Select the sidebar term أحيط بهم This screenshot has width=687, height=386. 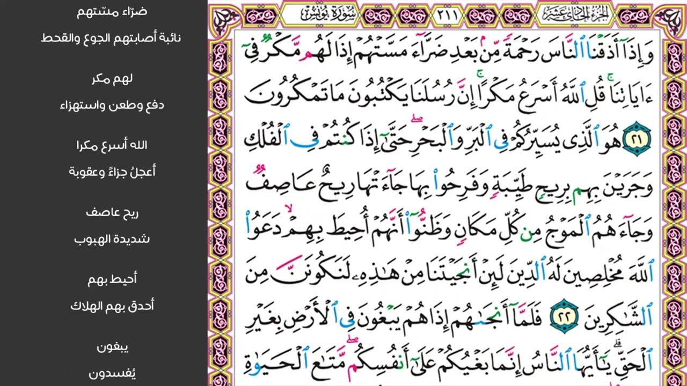112,279
